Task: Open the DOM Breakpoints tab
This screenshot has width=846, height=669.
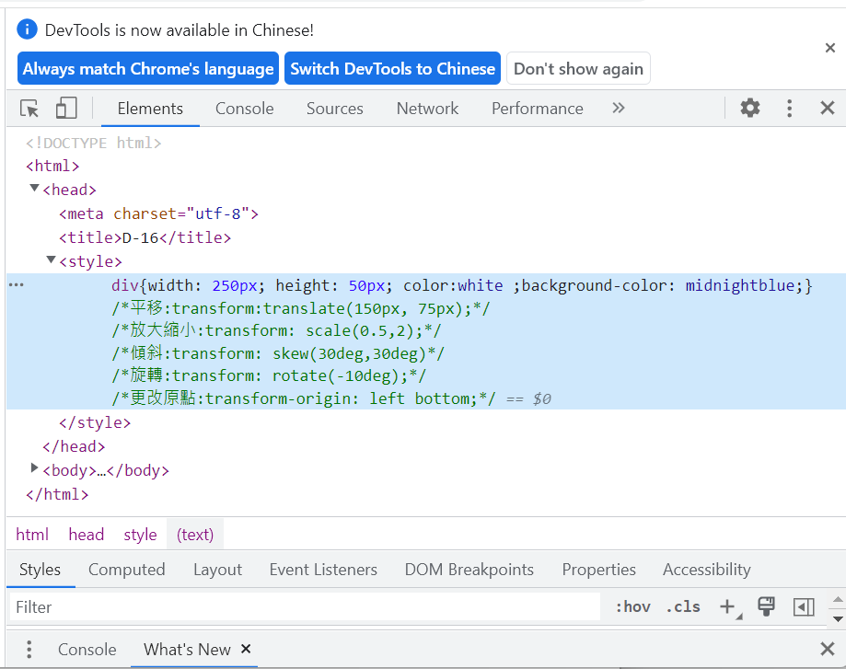Action: point(469,570)
